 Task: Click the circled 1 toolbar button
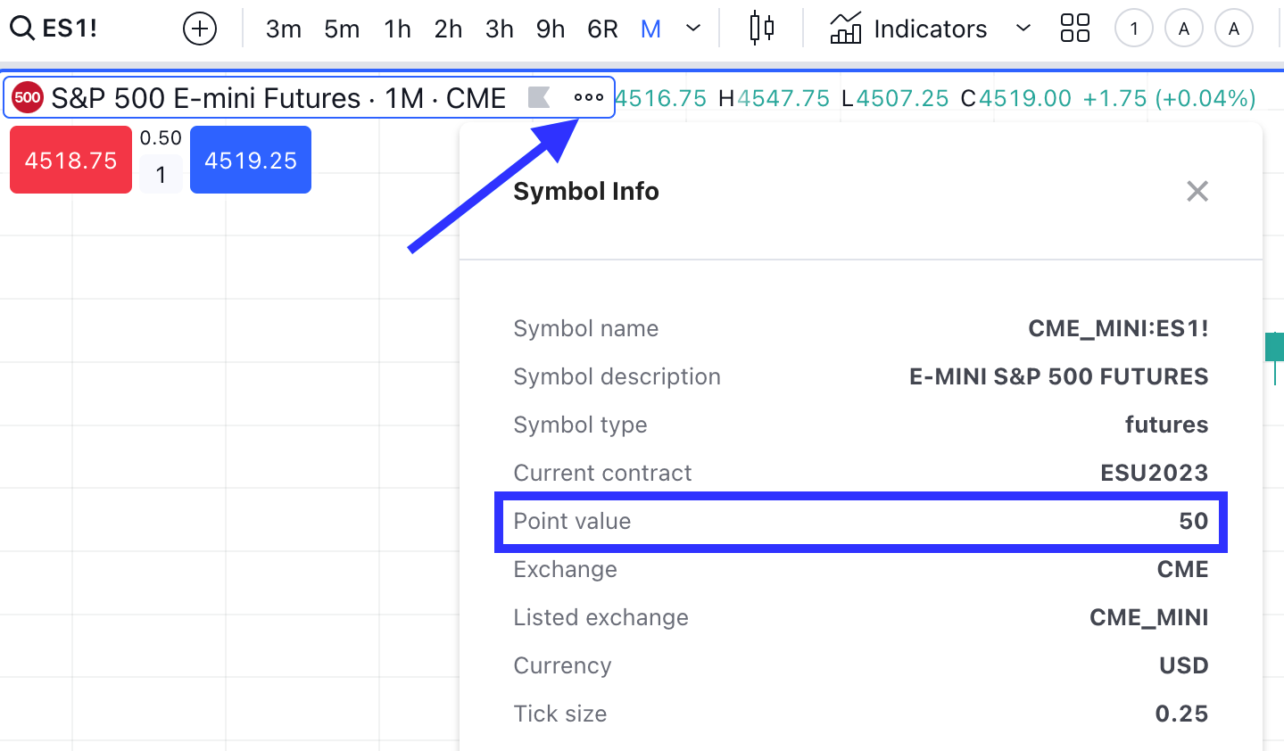[1134, 29]
